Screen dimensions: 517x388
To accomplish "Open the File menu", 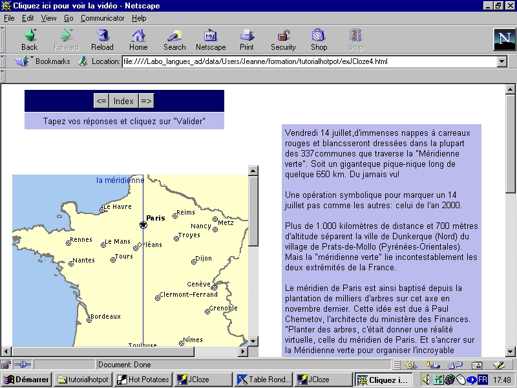I will [x=9, y=18].
